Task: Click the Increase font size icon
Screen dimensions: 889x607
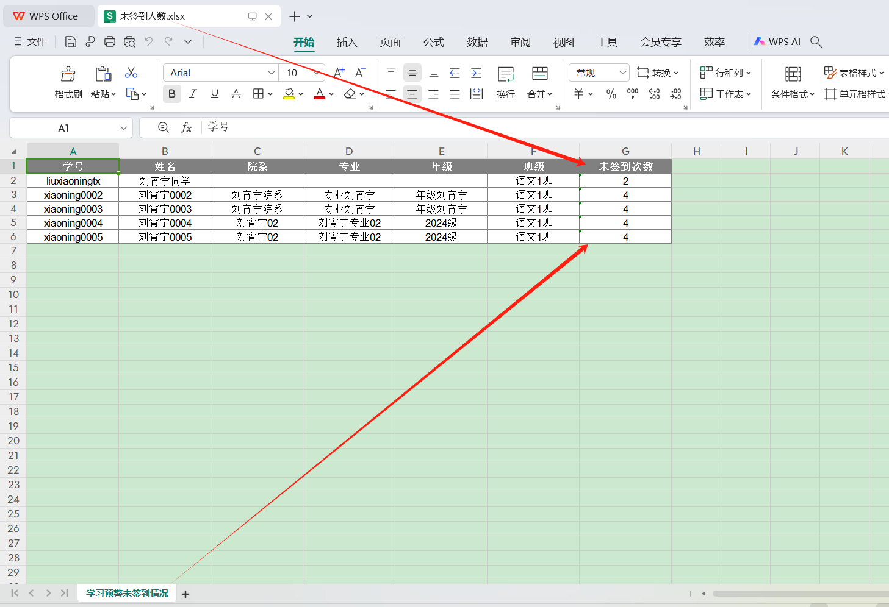Action: [339, 73]
